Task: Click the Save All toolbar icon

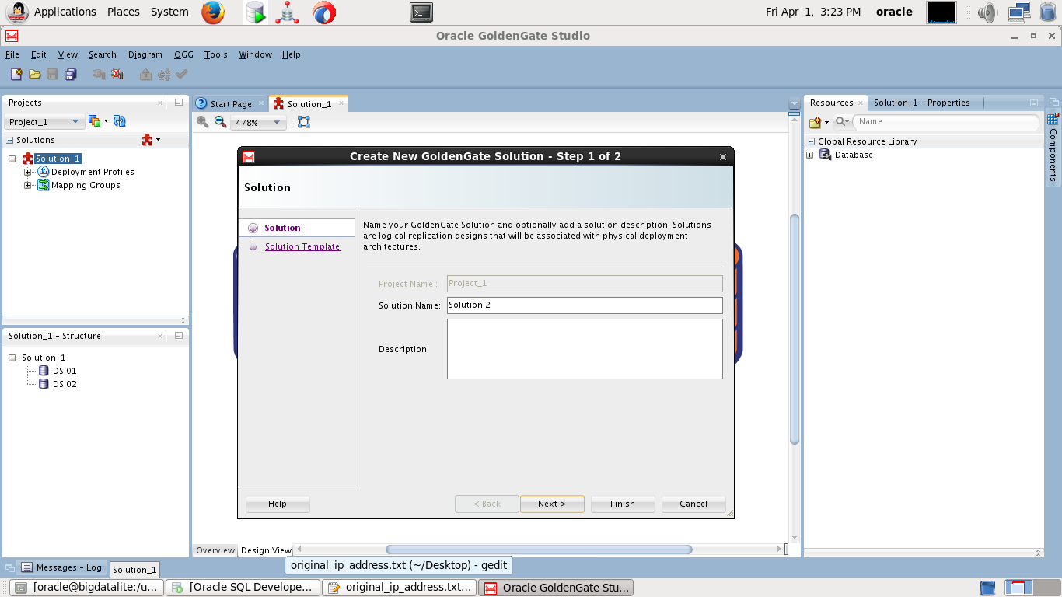Action: click(71, 75)
